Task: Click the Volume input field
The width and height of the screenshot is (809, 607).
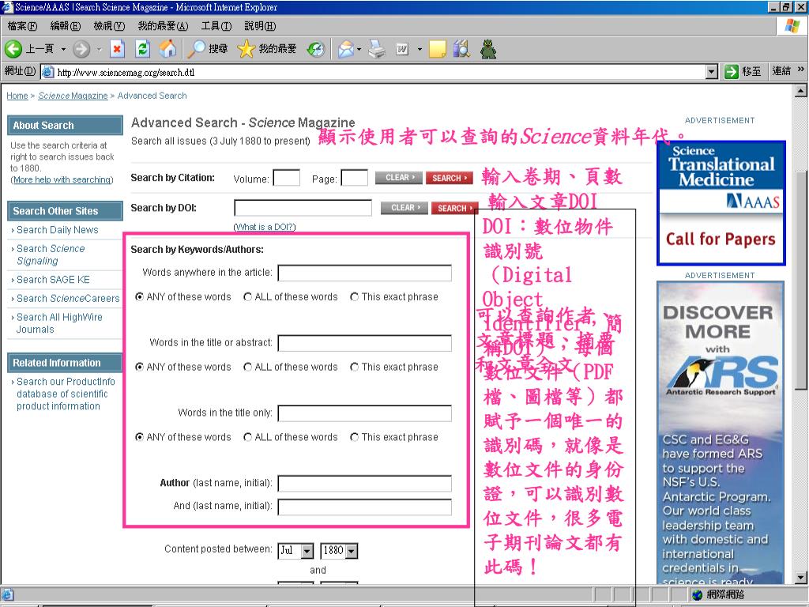Action: pyautogui.click(x=286, y=178)
